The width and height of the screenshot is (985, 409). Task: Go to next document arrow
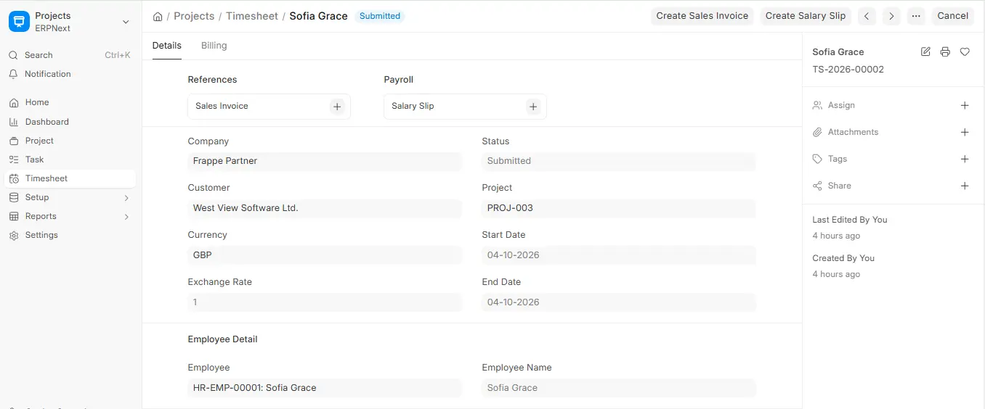point(891,16)
